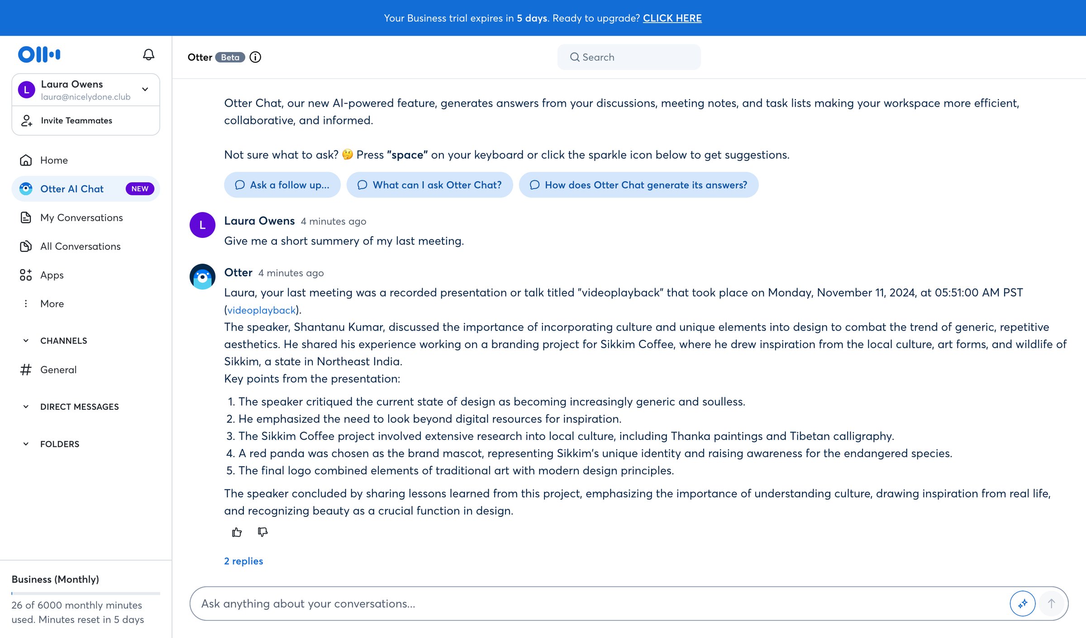Click the info icon beside Beta
1086x638 pixels.
click(255, 57)
